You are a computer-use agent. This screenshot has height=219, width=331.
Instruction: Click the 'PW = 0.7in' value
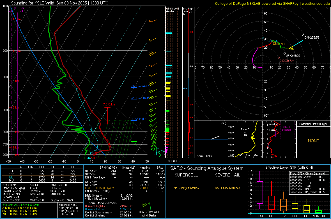click(9, 185)
